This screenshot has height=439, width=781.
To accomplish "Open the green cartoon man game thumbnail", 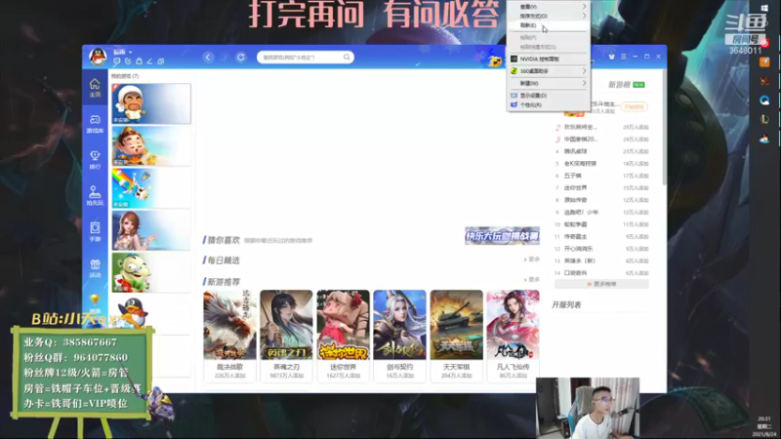I will (151, 272).
